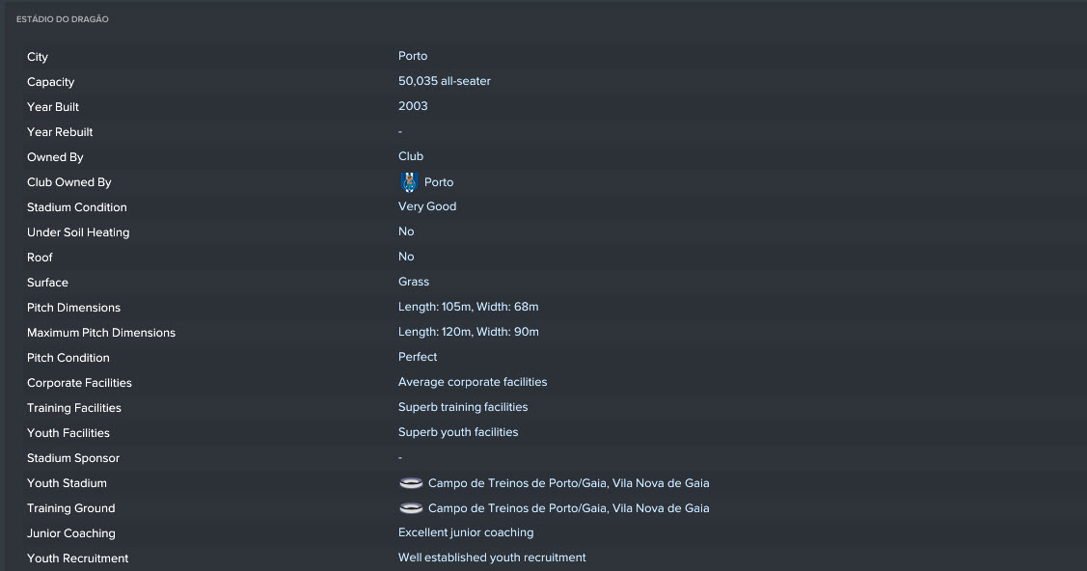
Task: Select the Porto city value
Action: pos(413,56)
